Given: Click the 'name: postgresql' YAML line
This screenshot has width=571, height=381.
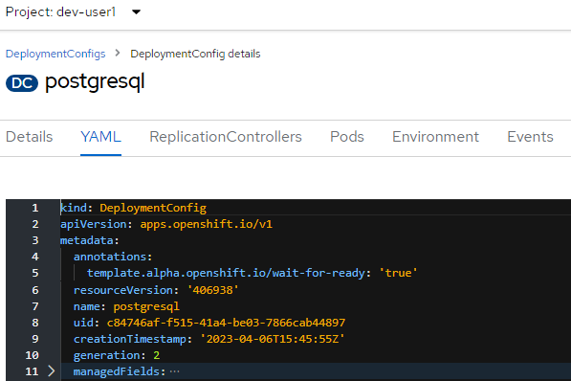Looking at the screenshot, I should tap(126, 306).
